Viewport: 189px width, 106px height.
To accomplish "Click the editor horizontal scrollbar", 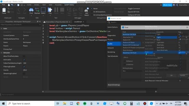I will pyautogui.click(x=95, y=92).
